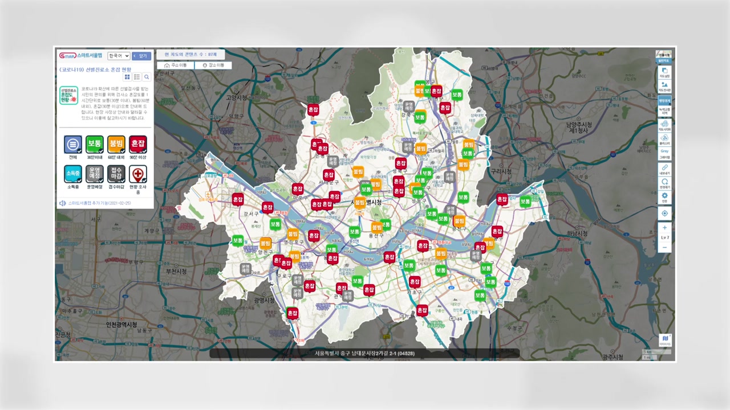
Task: Click the 코로나19 선별진료소 혼잡 현황 title
Action: click(95, 69)
